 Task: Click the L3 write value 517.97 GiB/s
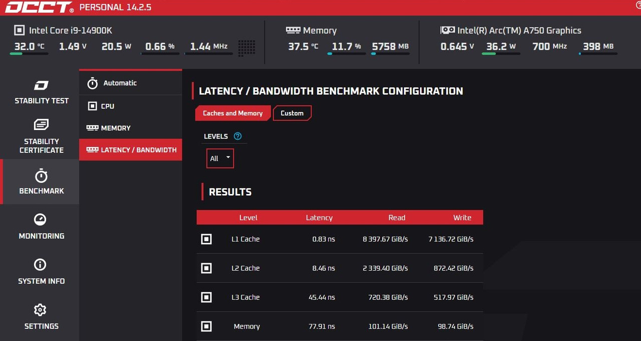click(x=453, y=297)
